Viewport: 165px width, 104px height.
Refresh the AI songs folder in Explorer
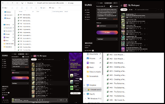click(x=17, y=3)
